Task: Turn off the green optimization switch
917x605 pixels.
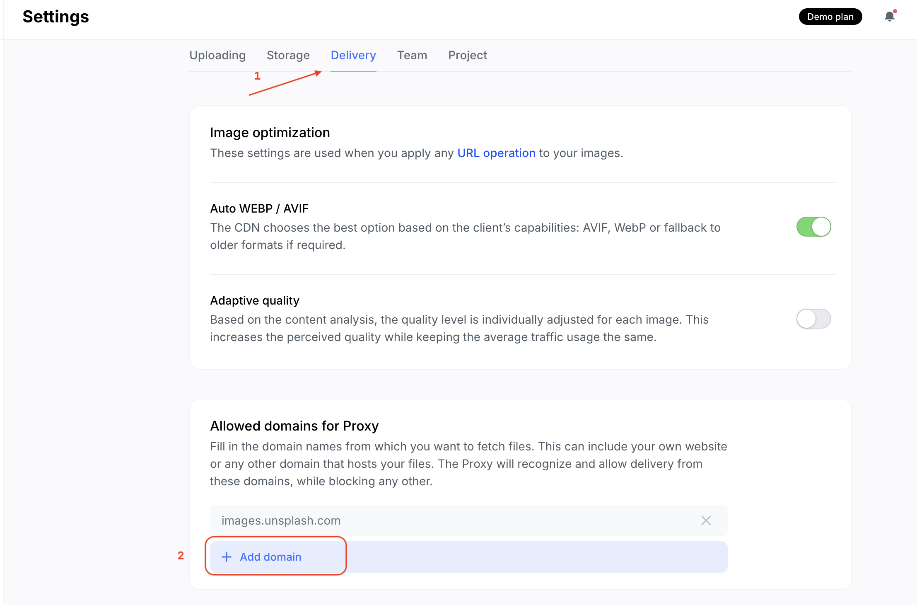Action: (813, 227)
